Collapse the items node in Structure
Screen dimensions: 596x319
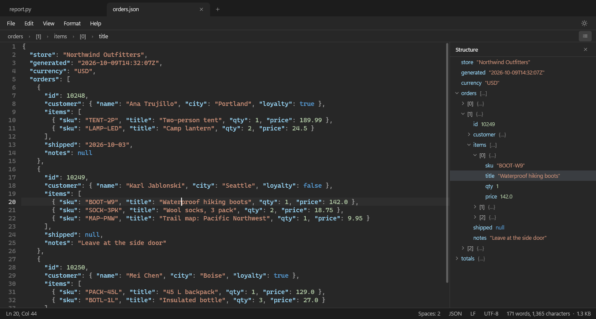tap(469, 145)
